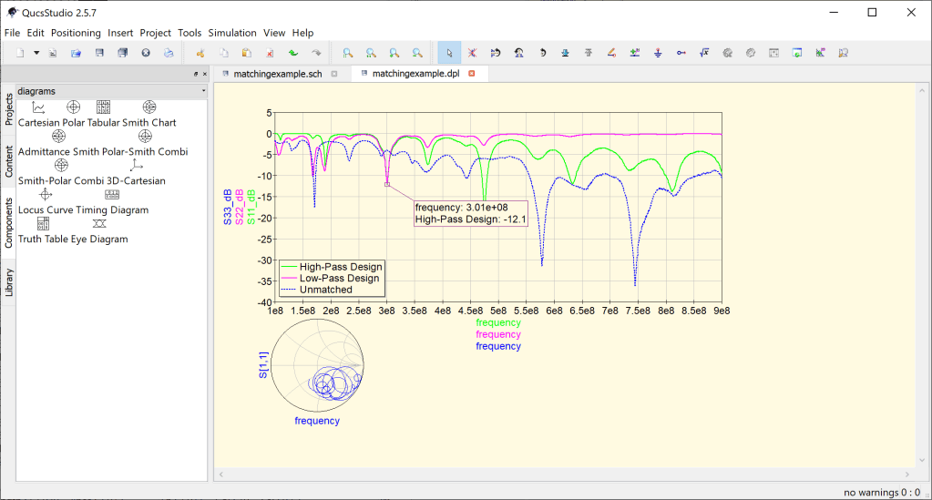This screenshot has height=500, width=932.
Task: Select the Timing Diagram component
Action: pos(112,201)
